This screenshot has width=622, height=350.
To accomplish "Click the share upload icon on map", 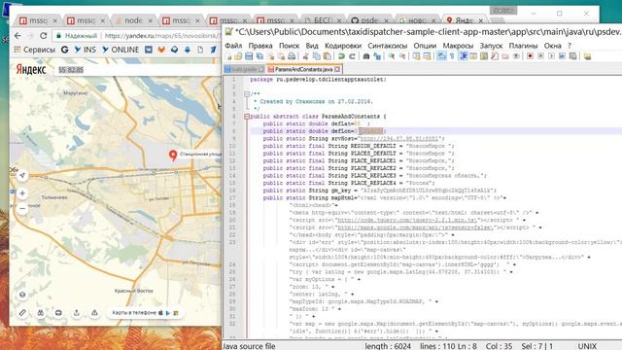I will [x=77, y=313].
